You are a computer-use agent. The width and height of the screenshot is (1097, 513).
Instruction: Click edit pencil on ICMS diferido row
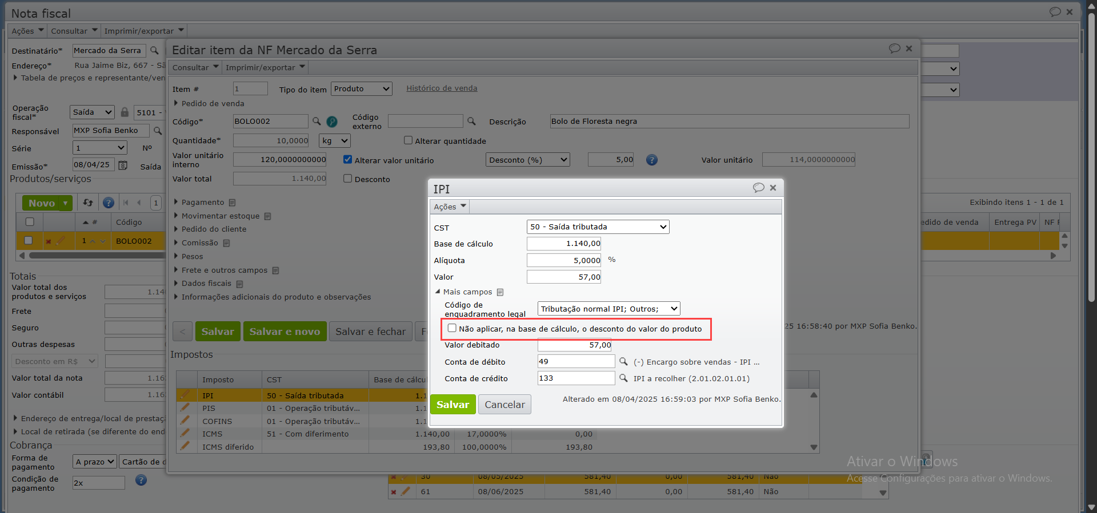pos(185,446)
